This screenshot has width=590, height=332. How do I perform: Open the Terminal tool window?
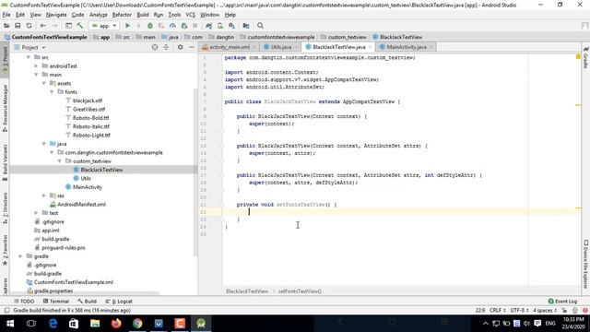pos(56,302)
